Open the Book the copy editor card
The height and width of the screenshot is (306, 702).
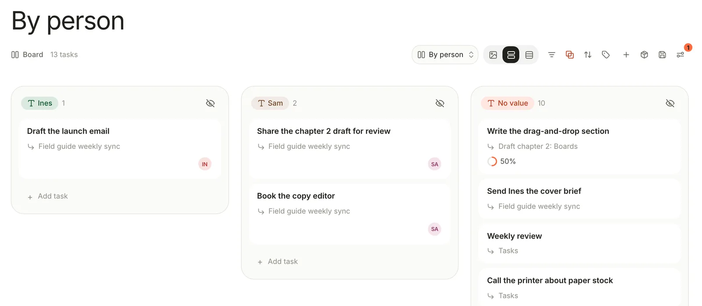(x=350, y=214)
